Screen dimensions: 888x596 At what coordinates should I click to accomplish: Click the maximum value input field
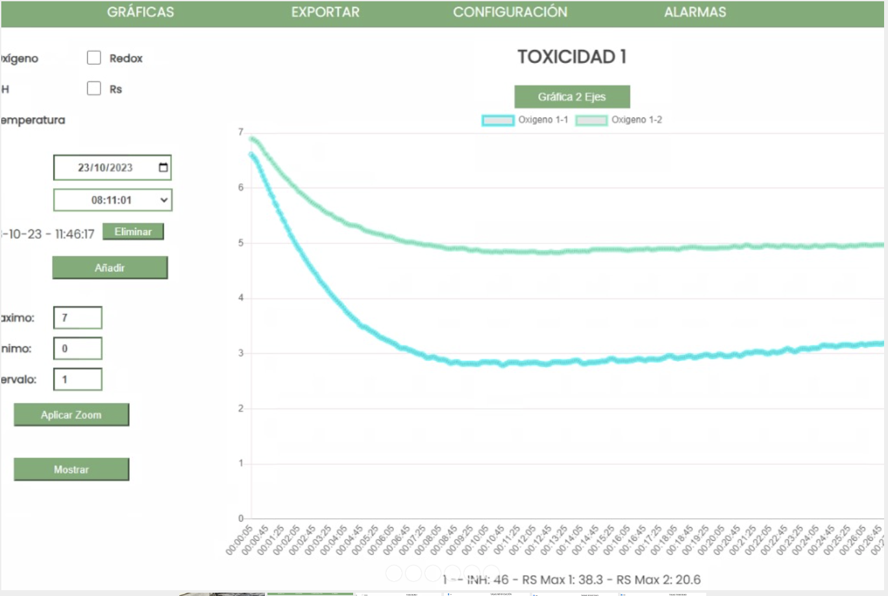pyautogui.click(x=78, y=317)
